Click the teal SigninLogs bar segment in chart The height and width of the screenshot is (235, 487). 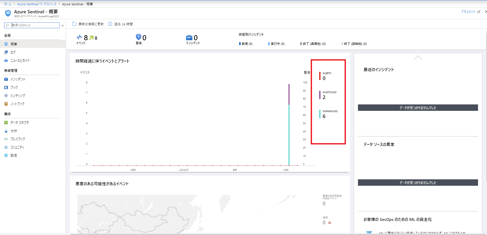pyautogui.click(x=289, y=135)
